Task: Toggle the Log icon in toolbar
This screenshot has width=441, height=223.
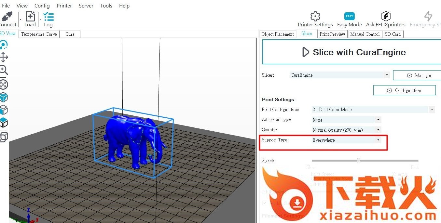Action: 48,17
